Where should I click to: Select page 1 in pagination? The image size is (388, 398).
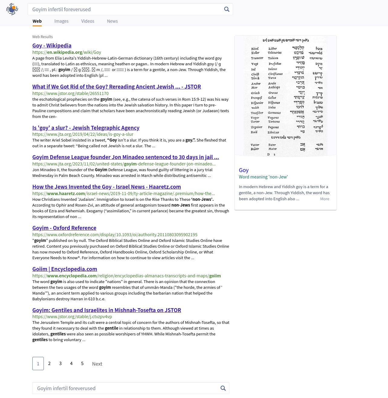tap(38, 364)
